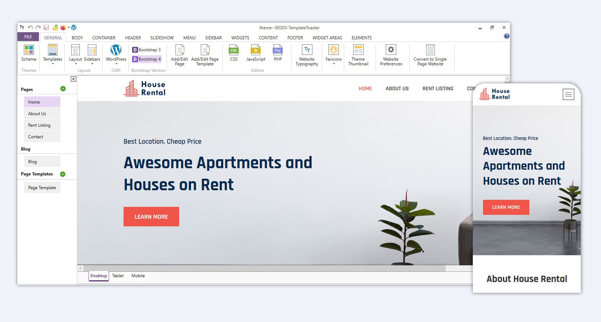Expand the Layout dropdown arrow
The height and width of the screenshot is (322, 601).
pos(75,64)
